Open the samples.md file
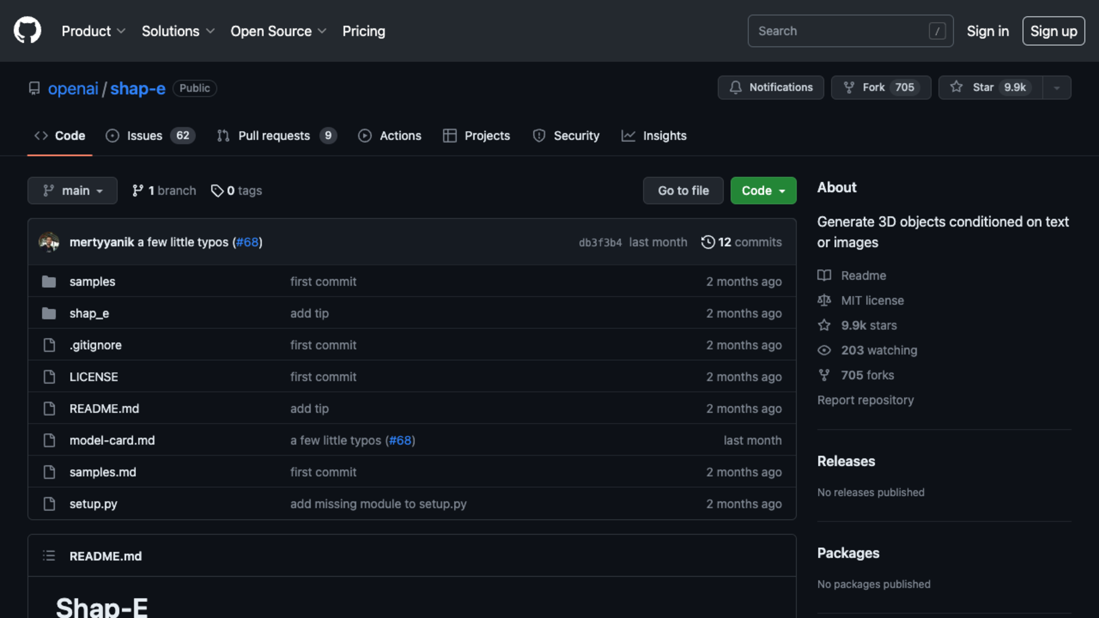1099x618 pixels. [103, 472]
